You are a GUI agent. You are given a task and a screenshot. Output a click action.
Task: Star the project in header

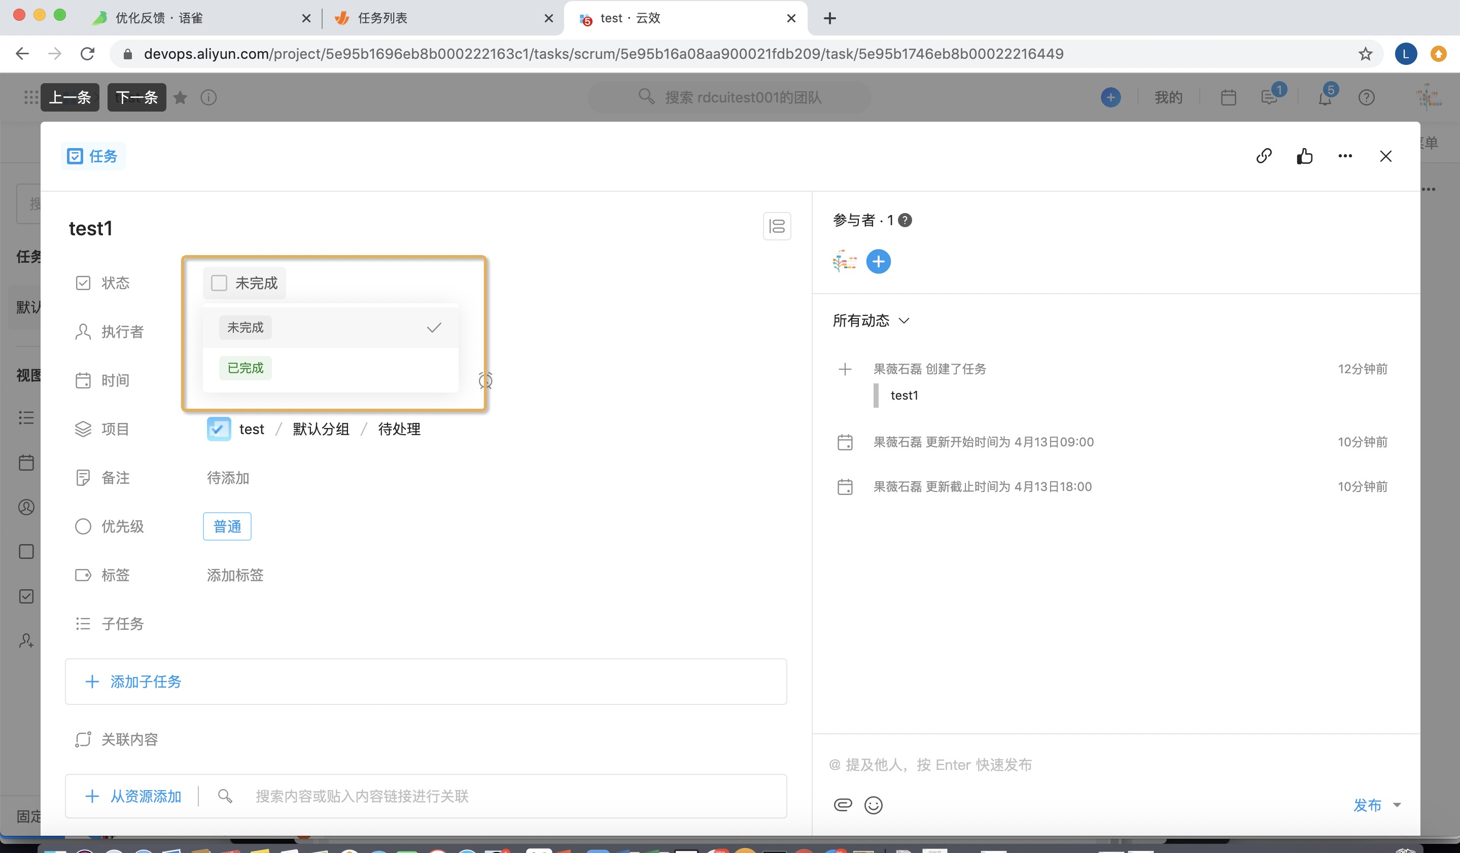[181, 97]
